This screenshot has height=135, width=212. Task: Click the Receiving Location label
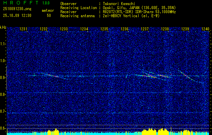point(79,8)
